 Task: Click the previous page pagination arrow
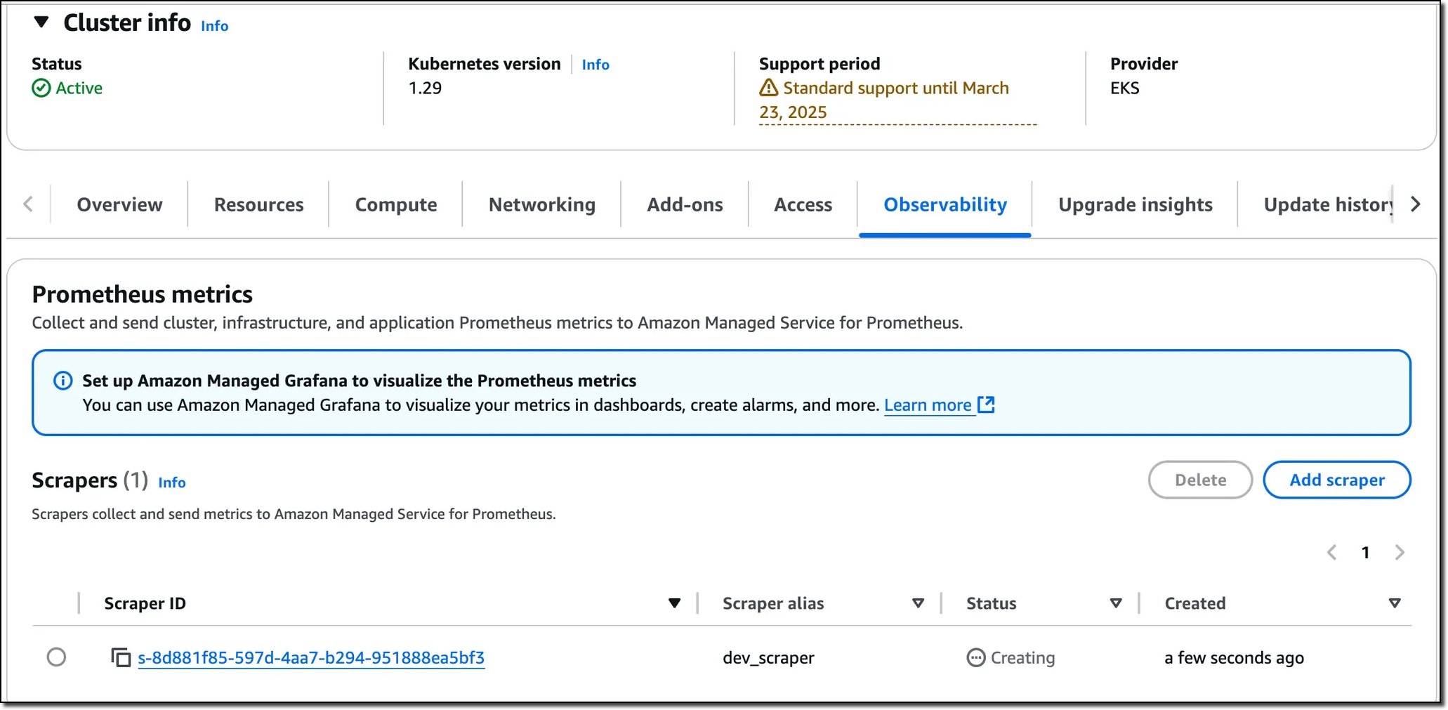[1331, 553]
